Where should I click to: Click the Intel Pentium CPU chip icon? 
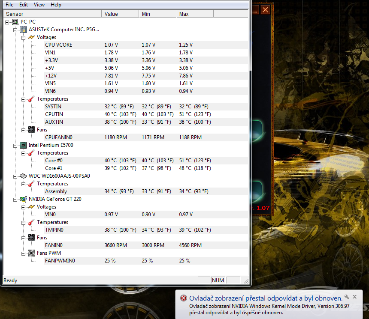click(23, 145)
